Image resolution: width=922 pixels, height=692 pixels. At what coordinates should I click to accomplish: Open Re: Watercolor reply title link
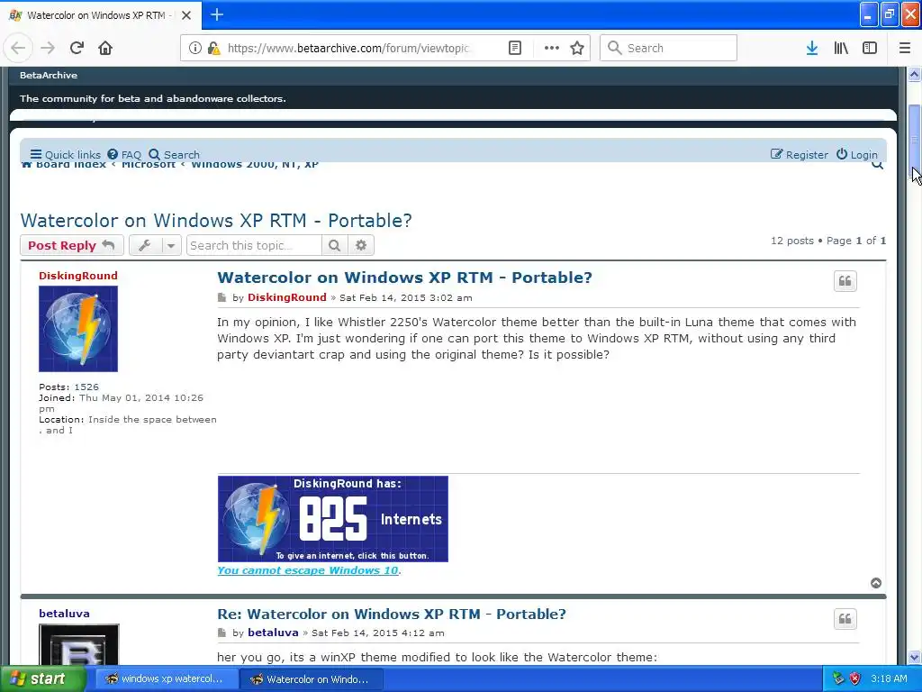click(x=392, y=614)
